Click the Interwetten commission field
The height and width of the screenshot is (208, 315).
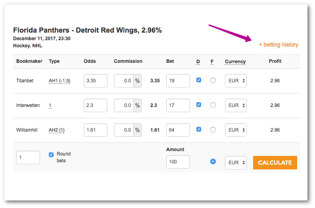(x=124, y=105)
